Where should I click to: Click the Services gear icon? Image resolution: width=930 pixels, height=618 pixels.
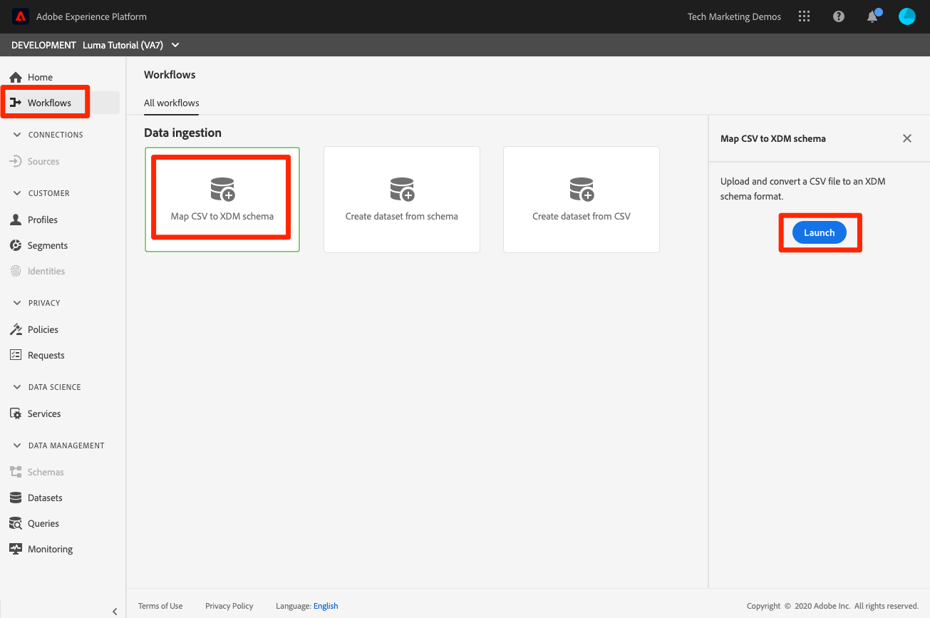16,413
